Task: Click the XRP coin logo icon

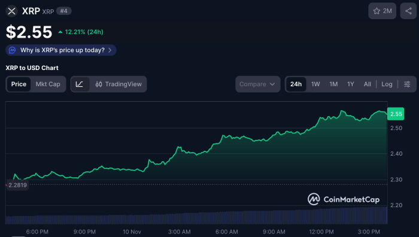Action: click(11, 11)
